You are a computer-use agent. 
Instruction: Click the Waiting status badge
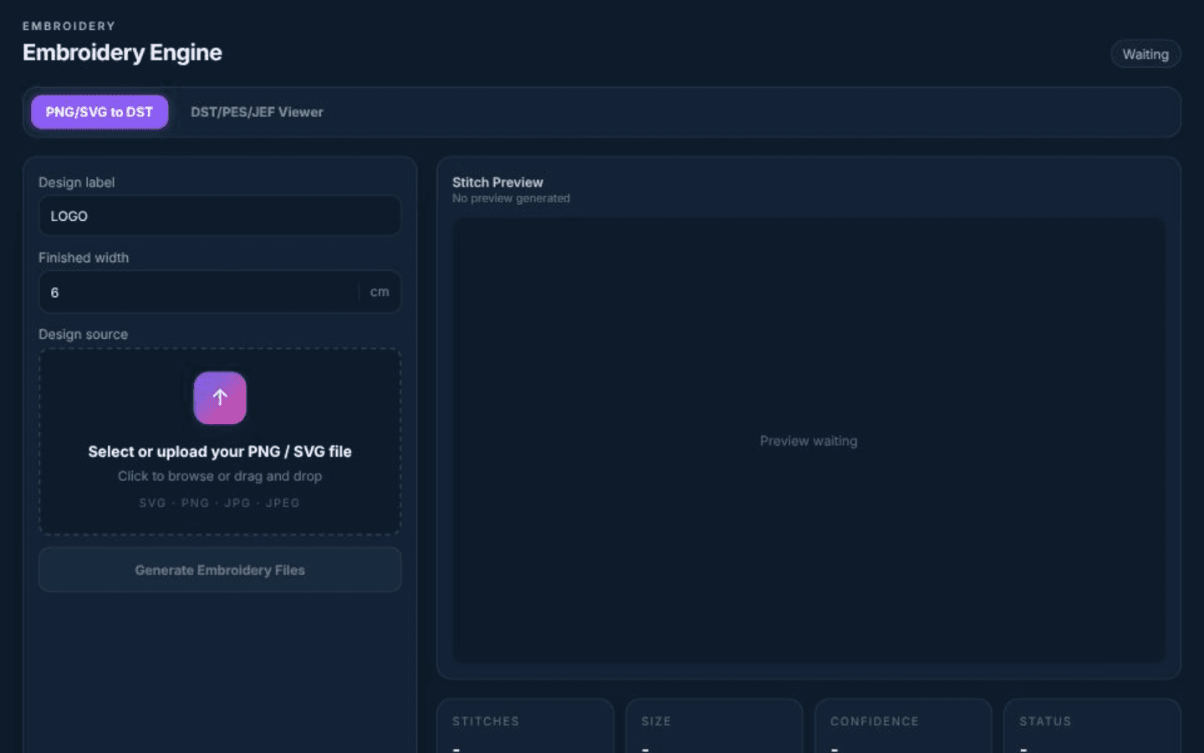point(1145,54)
